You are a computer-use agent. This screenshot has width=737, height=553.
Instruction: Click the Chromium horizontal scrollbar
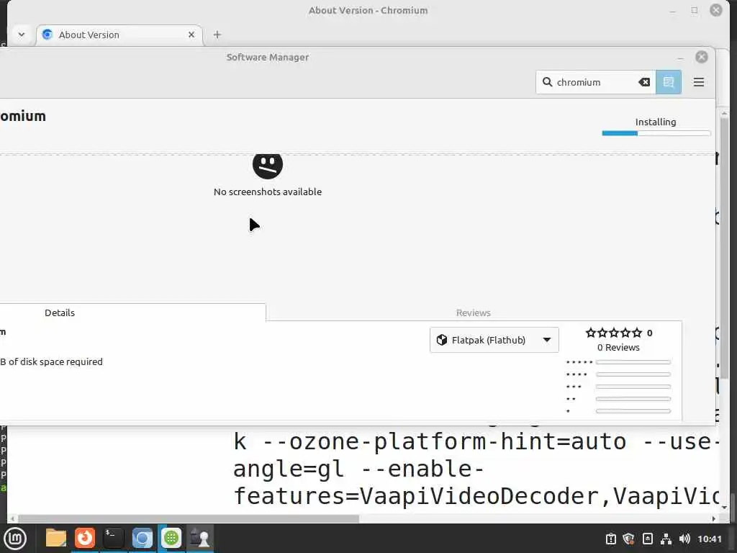click(188, 518)
